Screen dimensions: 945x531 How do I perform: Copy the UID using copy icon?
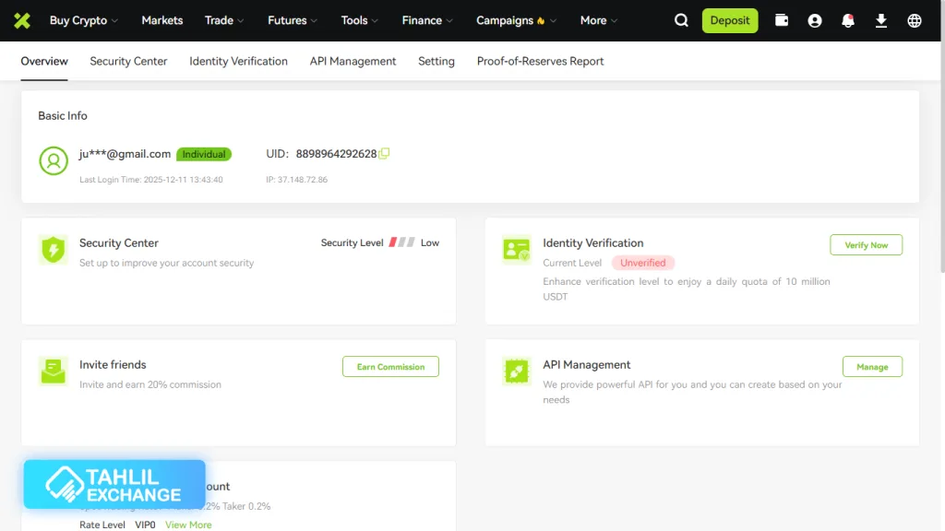pos(384,154)
